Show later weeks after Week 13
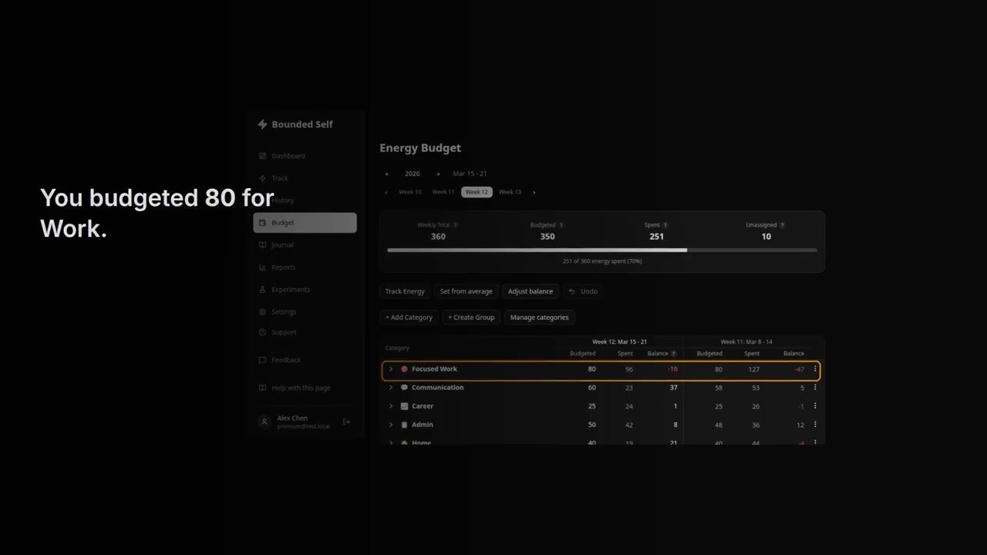 [534, 192]
